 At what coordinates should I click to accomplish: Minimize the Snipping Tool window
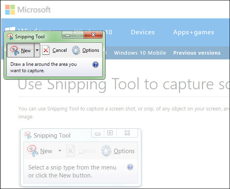[68, 35]
